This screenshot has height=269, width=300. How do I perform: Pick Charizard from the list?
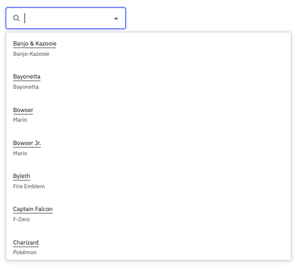pyautogui.click(x=26, y=243)
